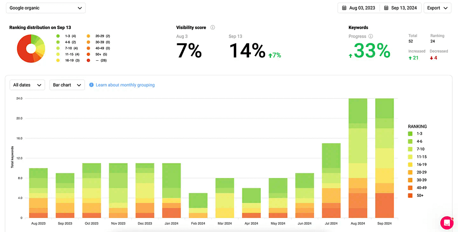458x232 pixels.
Task: Click the Visibility score info icon
Action: pos(212,27)
